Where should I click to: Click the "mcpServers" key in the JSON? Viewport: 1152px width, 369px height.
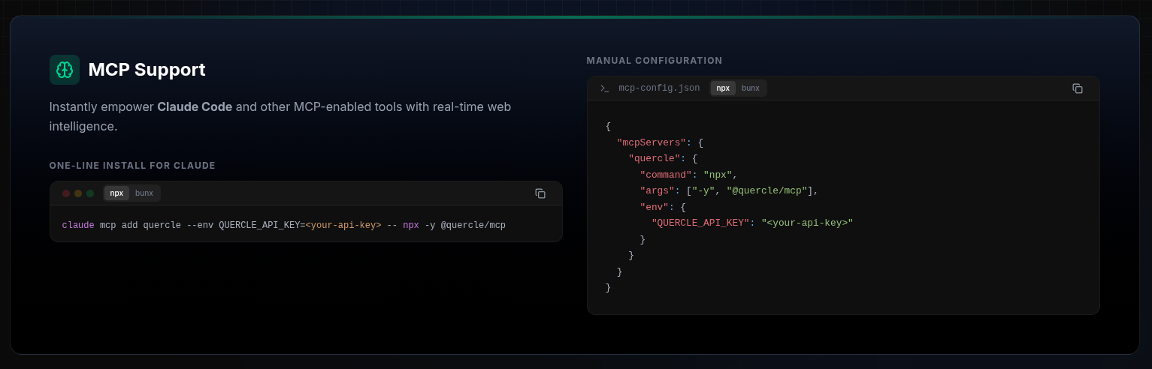(x=652, y=142)
